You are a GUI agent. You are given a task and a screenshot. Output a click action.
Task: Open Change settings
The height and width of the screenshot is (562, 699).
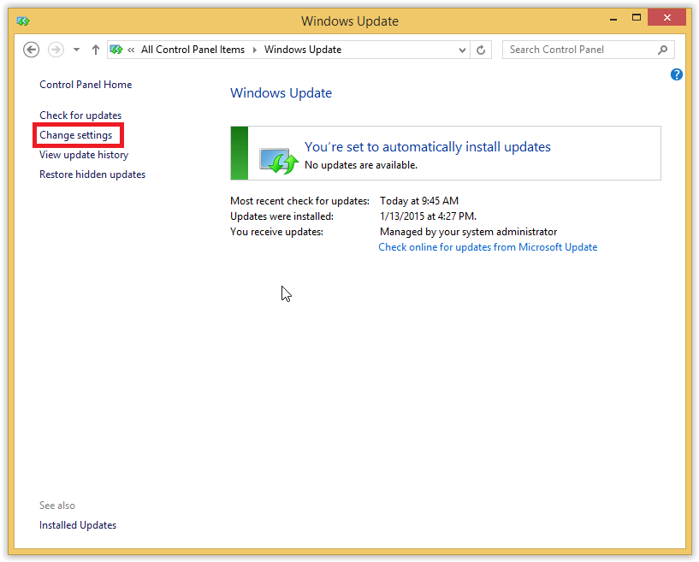[76, 135]
